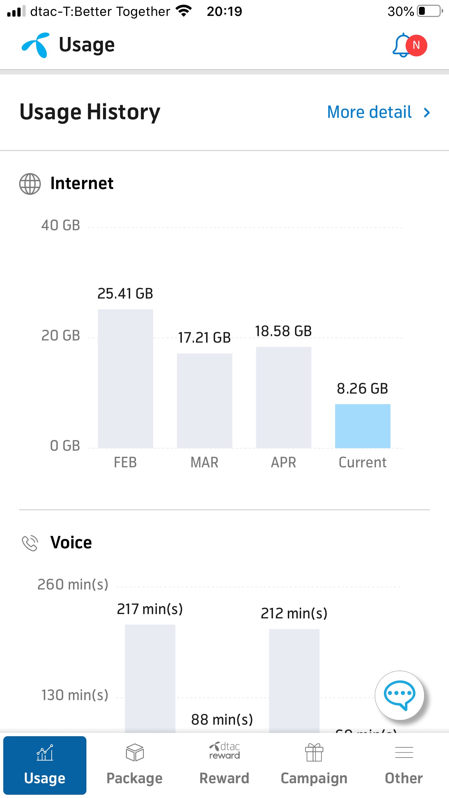Tap the Internet globe icon
The image size is (449, 798).
pyautogui.click(x=30, y=184)
